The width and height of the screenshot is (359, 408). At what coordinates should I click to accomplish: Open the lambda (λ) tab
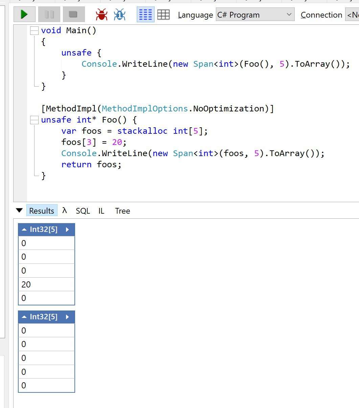click(x=65, y=211)
